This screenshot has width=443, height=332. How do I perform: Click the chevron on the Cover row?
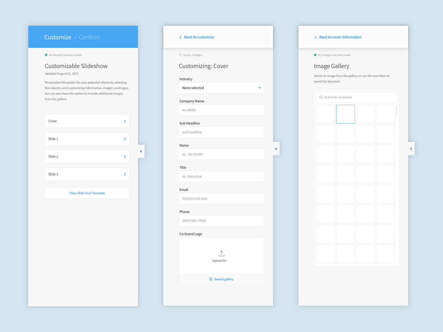click(125, 121)
